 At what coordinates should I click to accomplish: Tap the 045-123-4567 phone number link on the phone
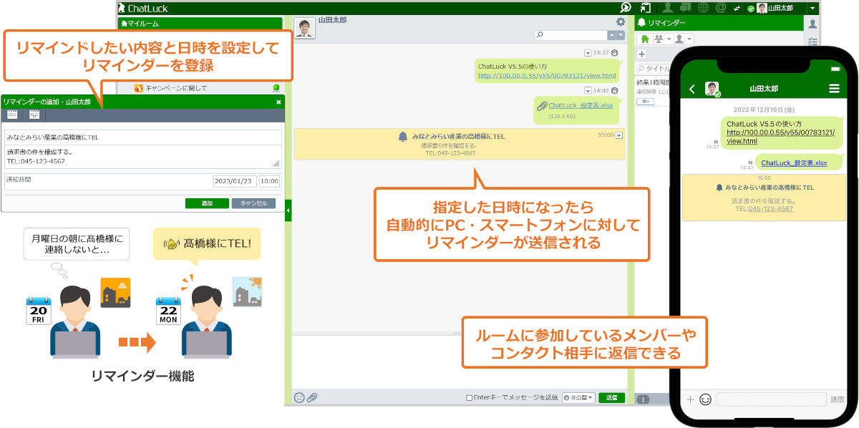pos(770,209)
